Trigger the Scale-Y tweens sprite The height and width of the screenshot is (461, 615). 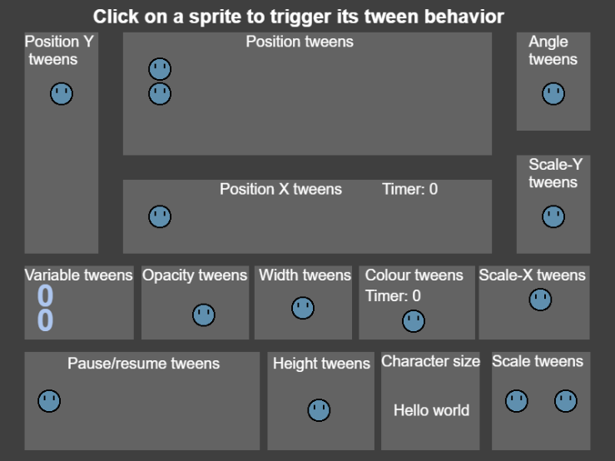tap(553, 216)
